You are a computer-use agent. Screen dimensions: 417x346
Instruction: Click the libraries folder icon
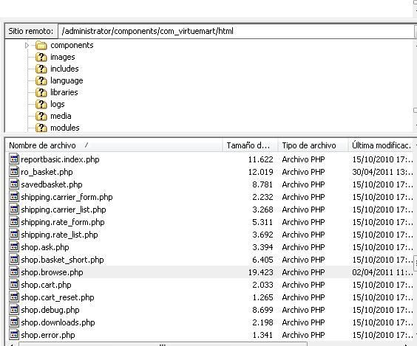[41, 92]
